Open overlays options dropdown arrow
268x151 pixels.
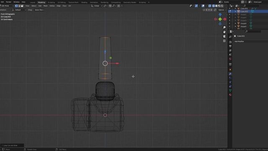coord(206,6)
